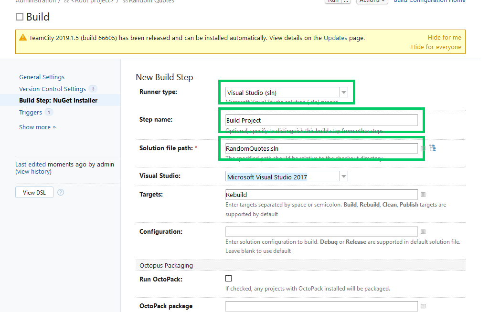Click the parameter icon beside Configuration field
489x312 pixels.
tap(423, 231)
